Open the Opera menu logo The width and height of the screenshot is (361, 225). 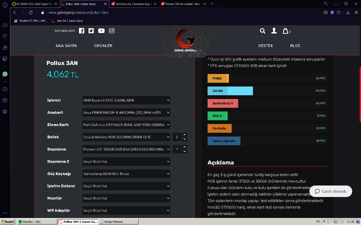coord(5,5)
